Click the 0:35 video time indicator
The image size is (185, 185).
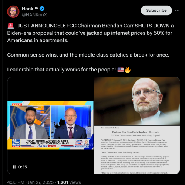23,167
